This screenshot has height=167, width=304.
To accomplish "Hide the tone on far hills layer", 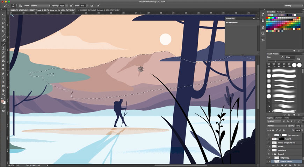I will coord(269,161).
